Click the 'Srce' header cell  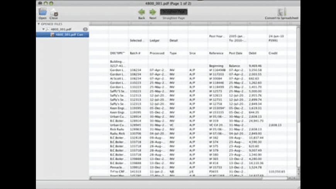pos(192,53)
